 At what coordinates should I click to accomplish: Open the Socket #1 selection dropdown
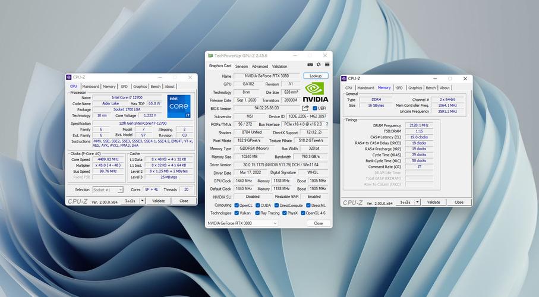108,189
